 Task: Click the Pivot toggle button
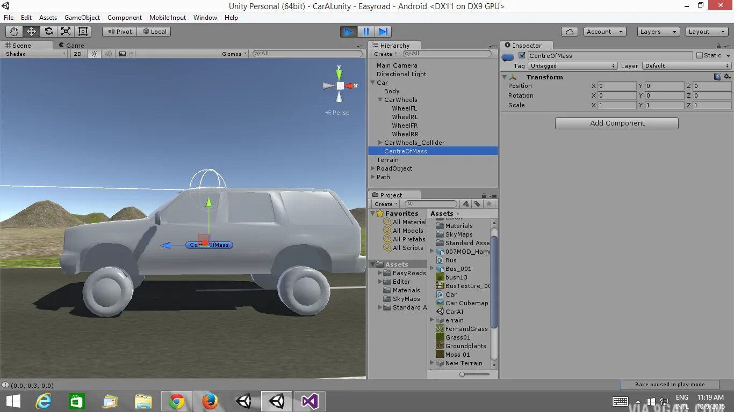click(x=119, y=32)
